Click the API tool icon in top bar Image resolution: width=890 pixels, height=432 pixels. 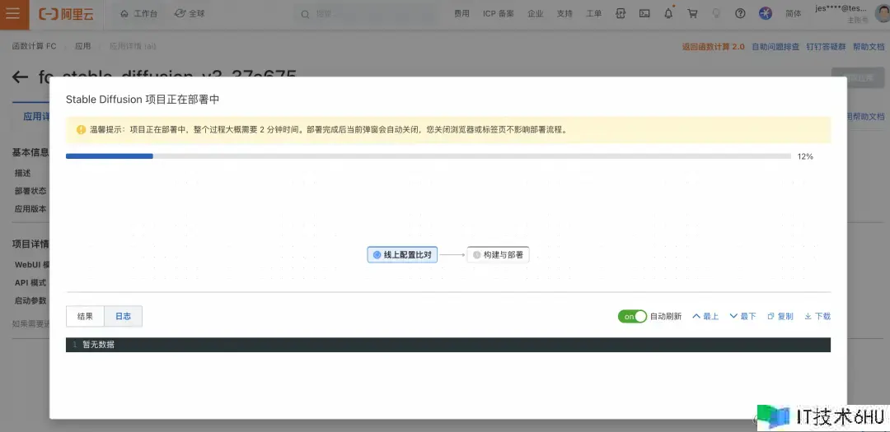coord(621,14)
